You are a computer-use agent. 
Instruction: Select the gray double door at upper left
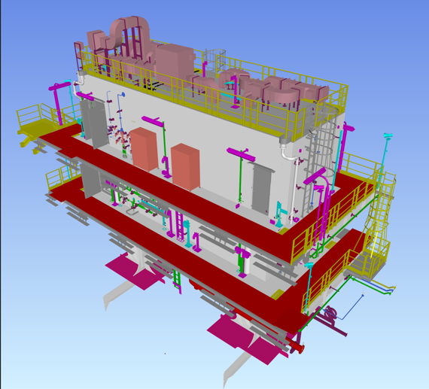(x=93, y=123)
